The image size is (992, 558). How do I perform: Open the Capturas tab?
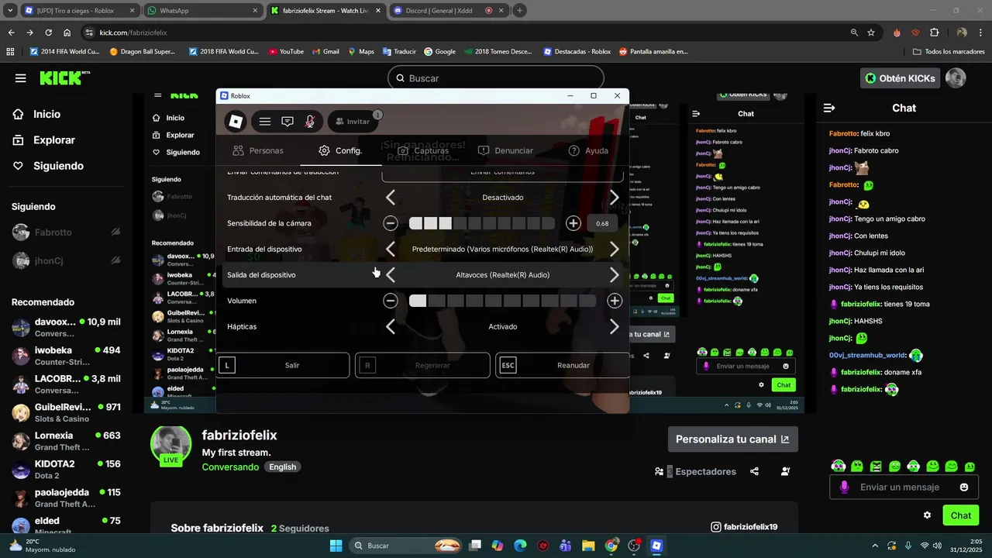pyautogui.click(x=422, y=150)
